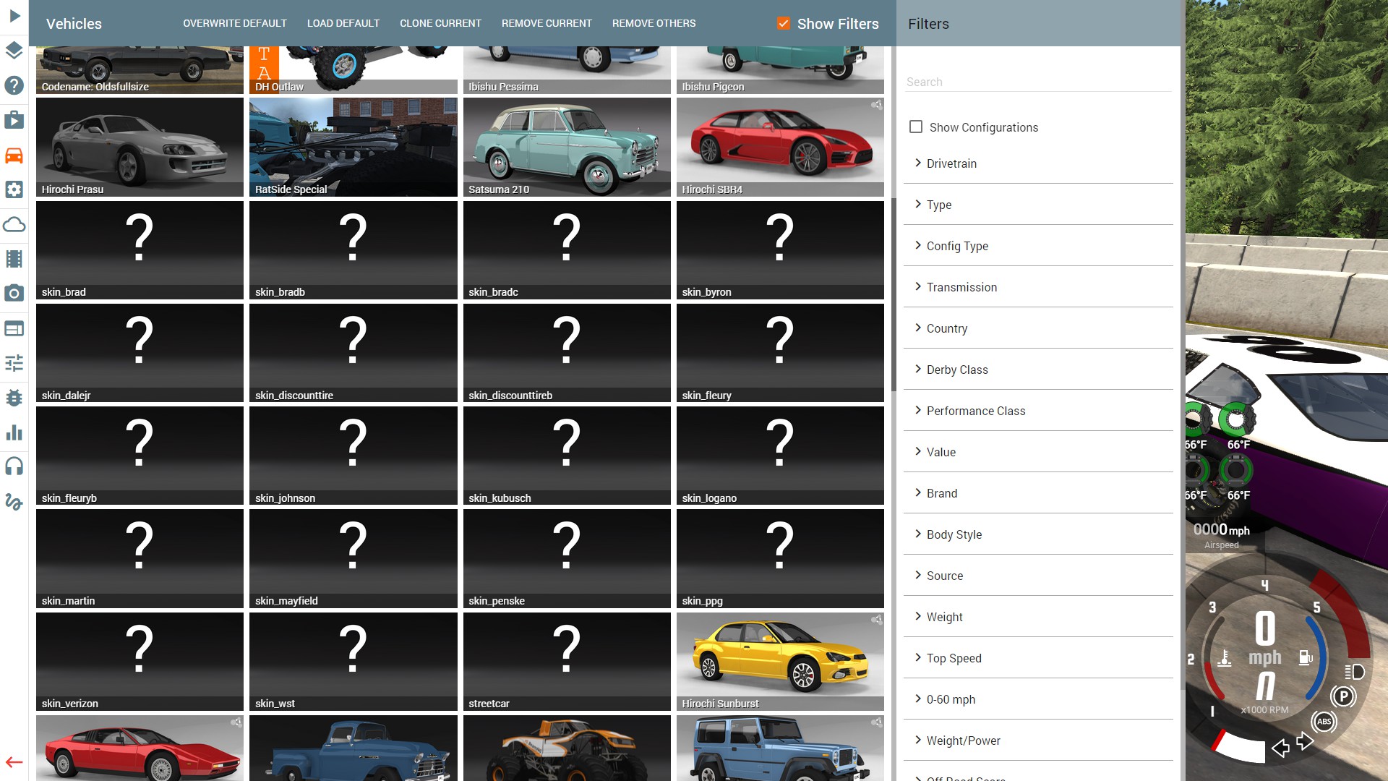Click the ABS indicator on tachometer
1388x781 pixels.
pos(1324,721)
